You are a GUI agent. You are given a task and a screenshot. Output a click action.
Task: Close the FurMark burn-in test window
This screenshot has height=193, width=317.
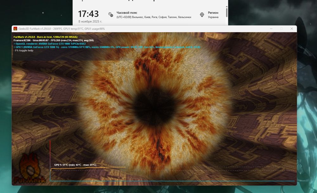click(292, 29)
